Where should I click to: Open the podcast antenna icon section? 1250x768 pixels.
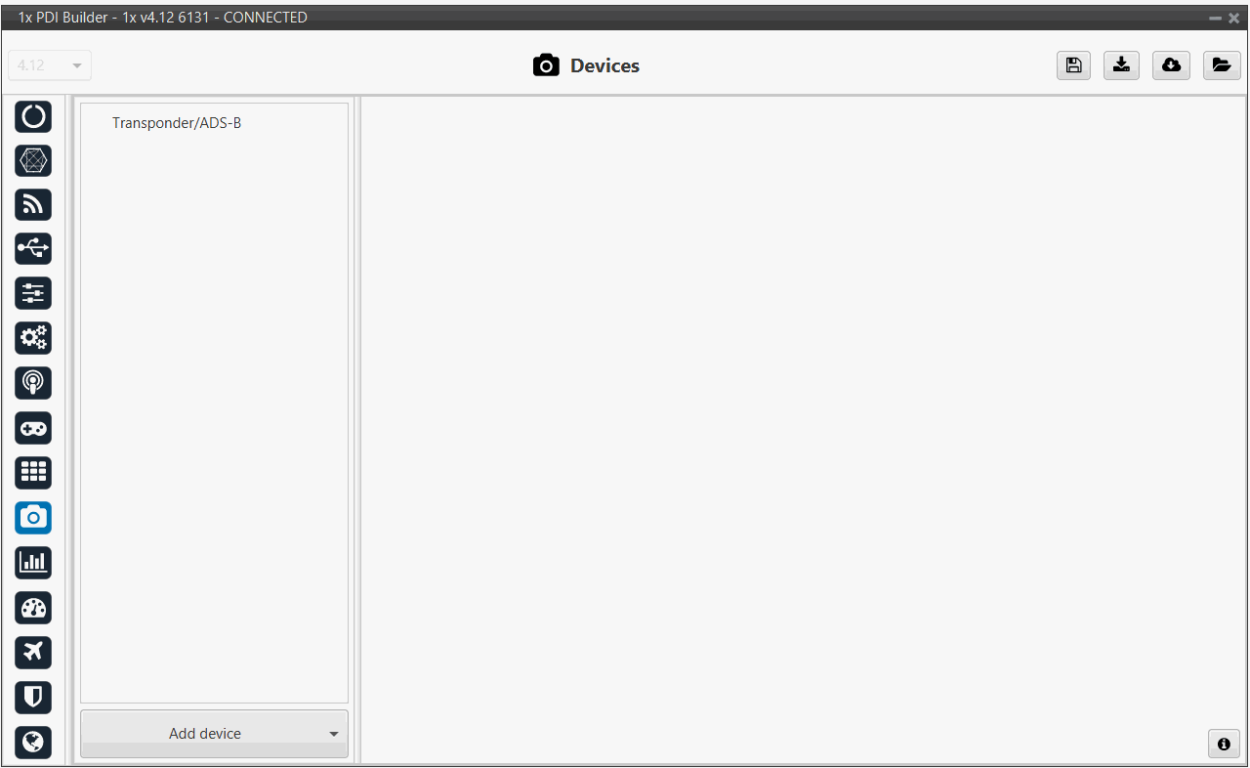point(33,383)
